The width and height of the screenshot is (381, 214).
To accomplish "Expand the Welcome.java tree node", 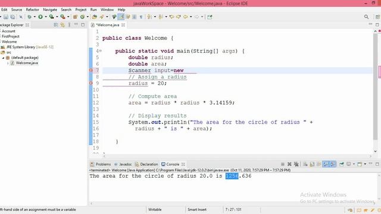I will pos(8,63).
